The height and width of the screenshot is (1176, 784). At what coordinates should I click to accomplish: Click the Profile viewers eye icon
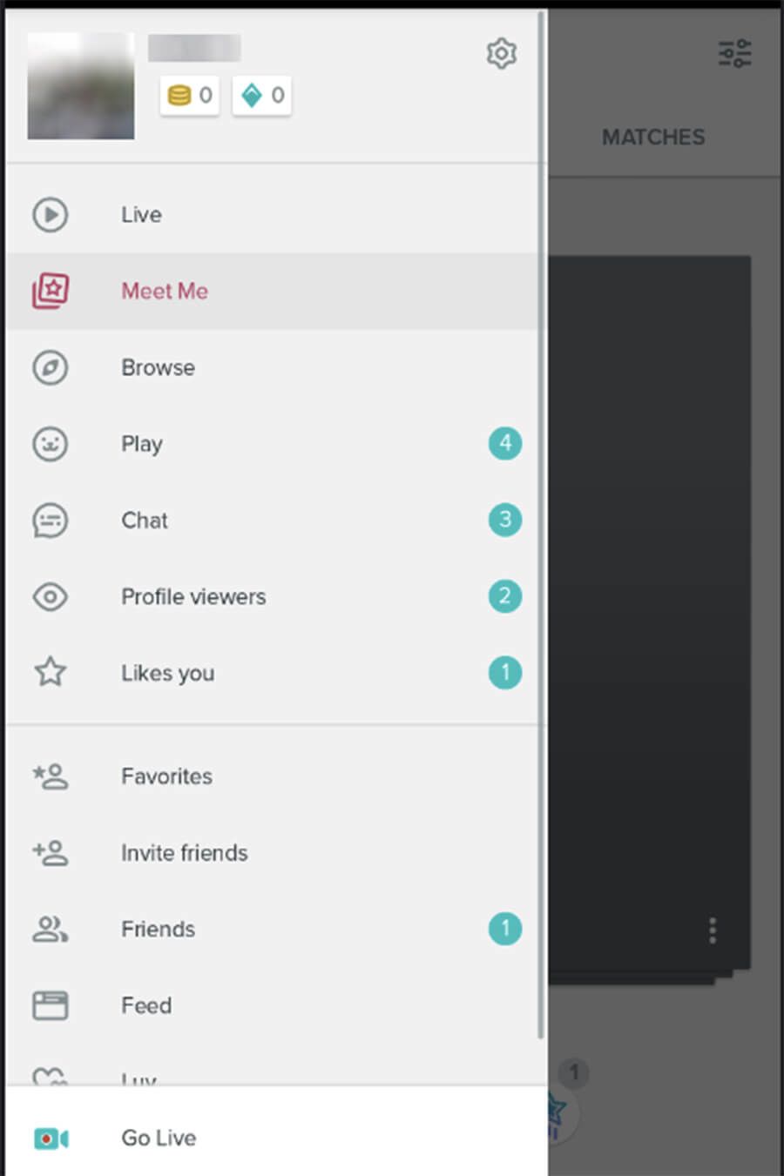pos(50,597)
